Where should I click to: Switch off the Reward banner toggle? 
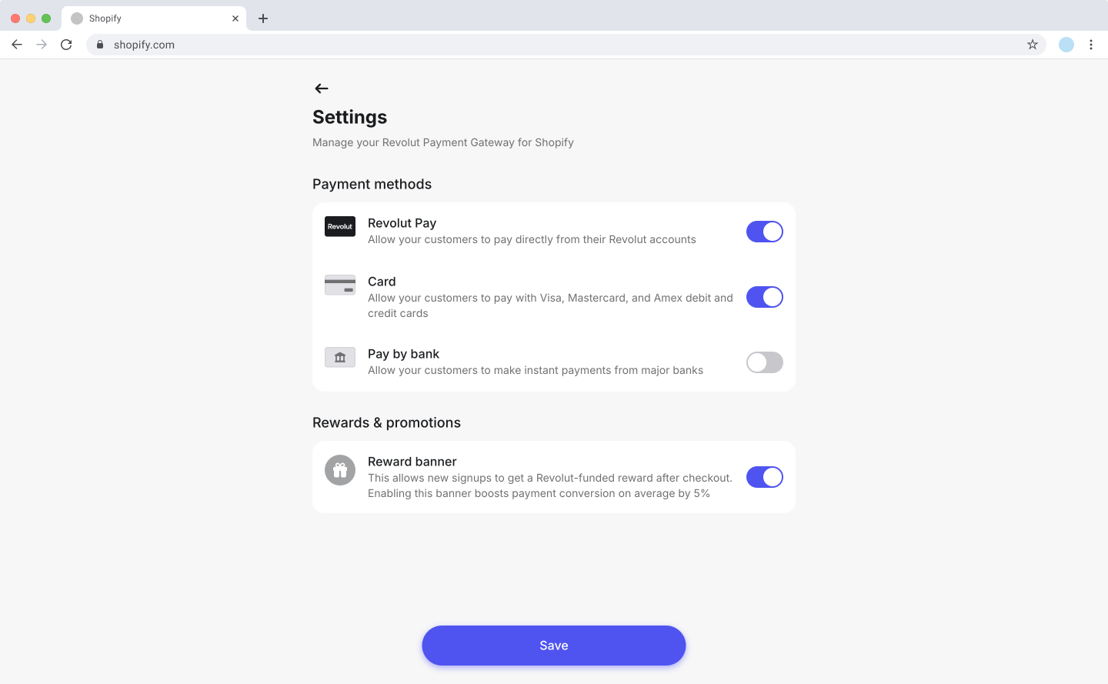764,477
